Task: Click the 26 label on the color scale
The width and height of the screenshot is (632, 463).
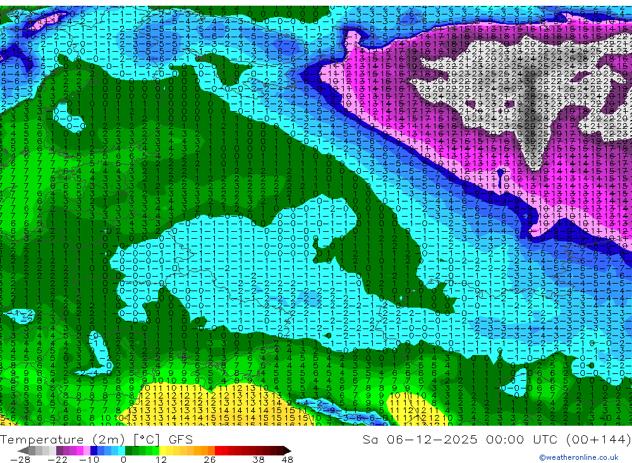Action: [210, 460]
